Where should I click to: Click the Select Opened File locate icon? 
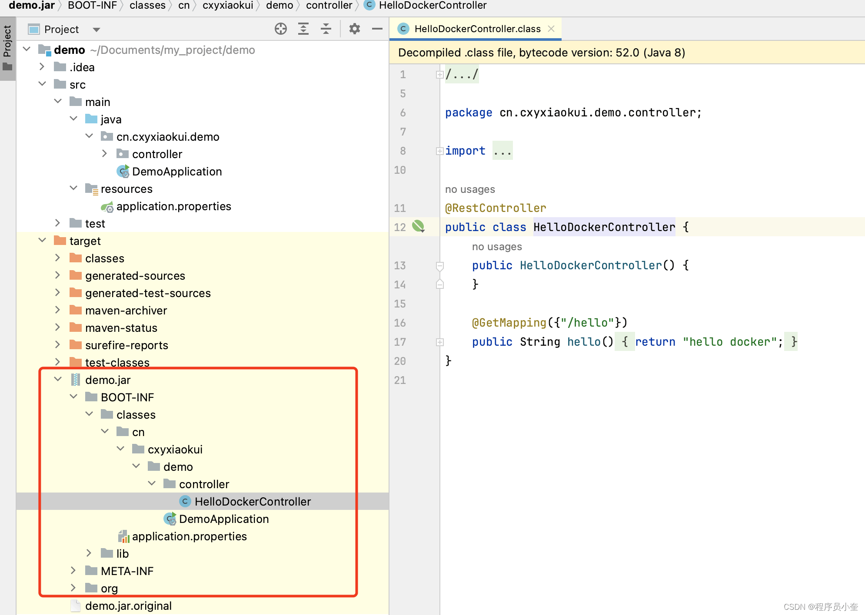(x=281, y=29)
